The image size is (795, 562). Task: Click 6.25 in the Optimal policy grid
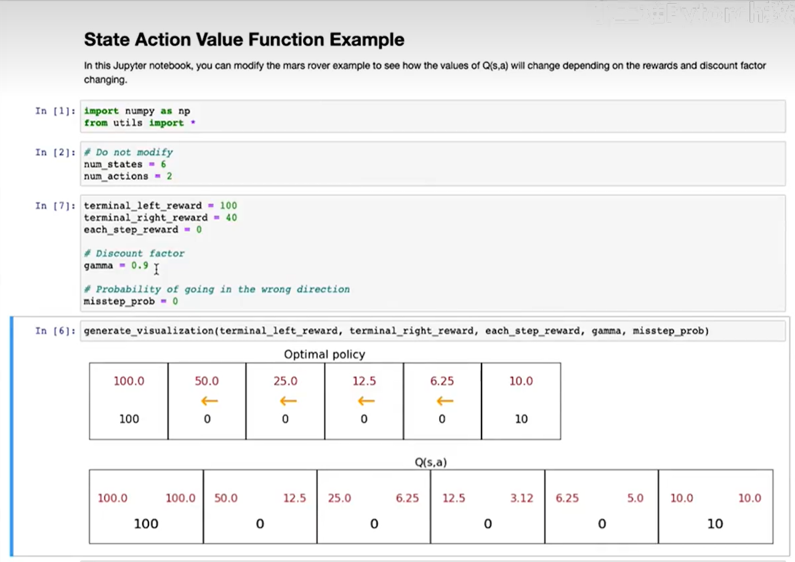[x=442, y=381]
